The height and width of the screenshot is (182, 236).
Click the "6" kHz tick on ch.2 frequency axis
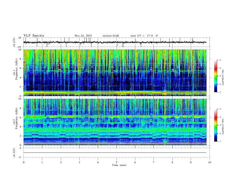coord(21,117)
